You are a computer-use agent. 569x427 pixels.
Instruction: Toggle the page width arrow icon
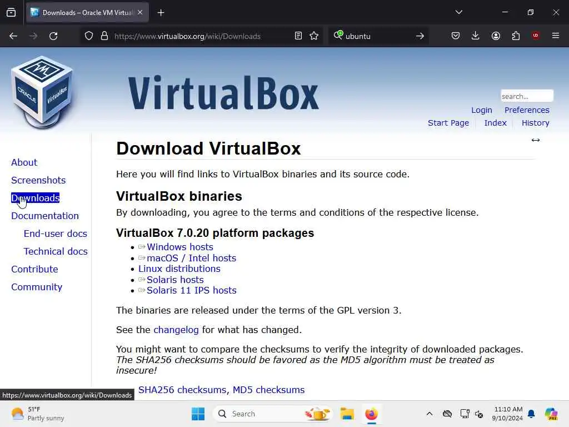coord(535,140)
